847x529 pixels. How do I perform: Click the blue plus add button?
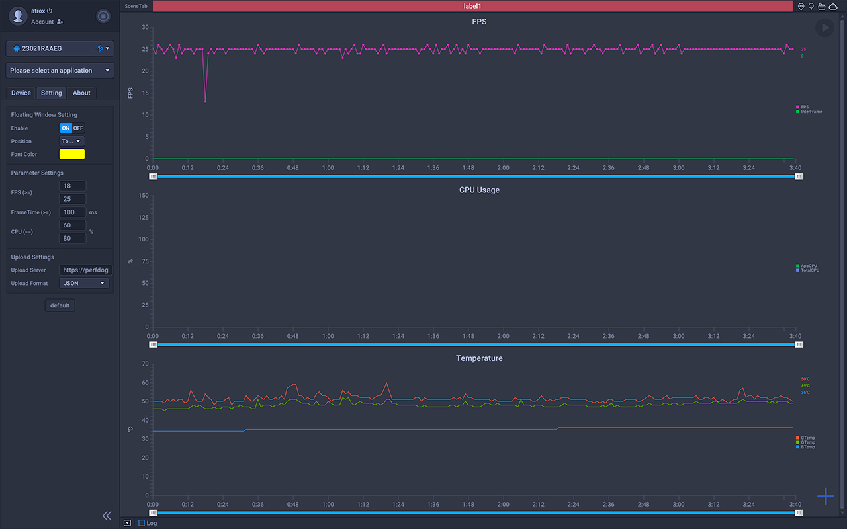pos(826,496)
